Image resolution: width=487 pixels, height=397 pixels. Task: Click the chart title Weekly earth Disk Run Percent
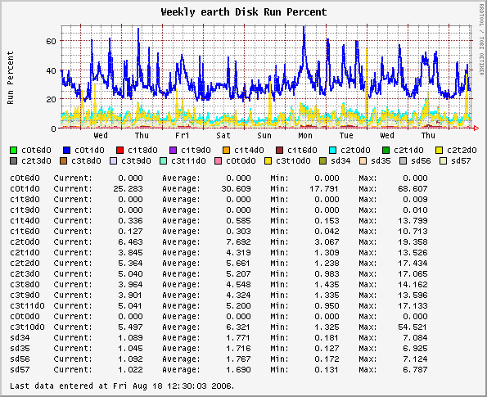point(244,12)
